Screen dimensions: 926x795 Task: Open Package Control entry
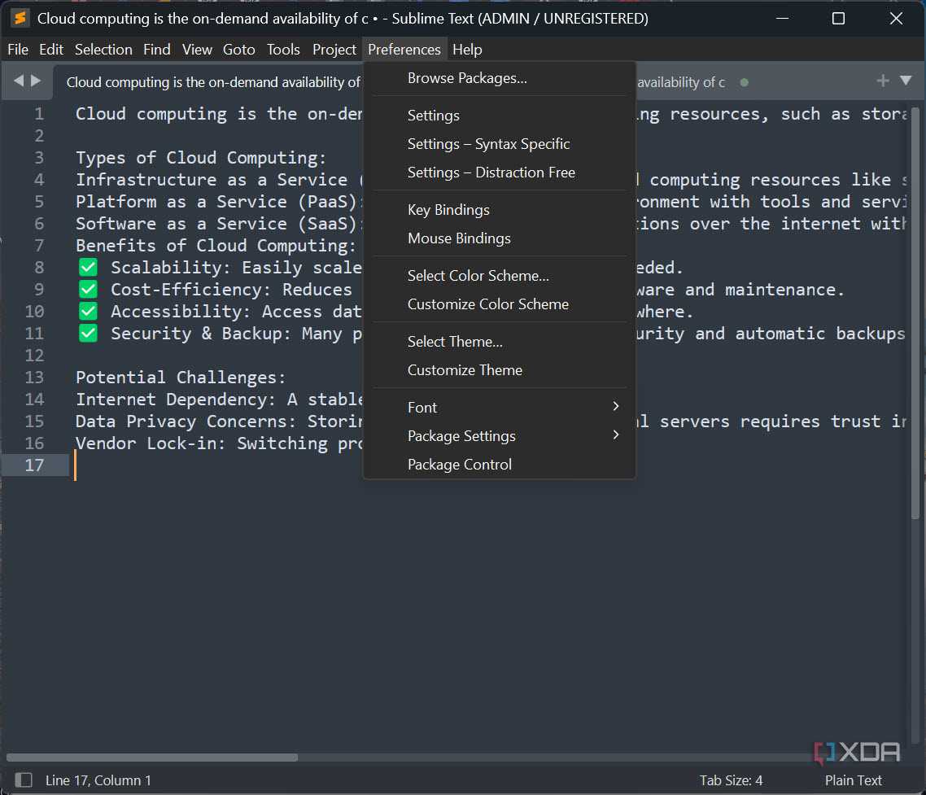(499, 465)
